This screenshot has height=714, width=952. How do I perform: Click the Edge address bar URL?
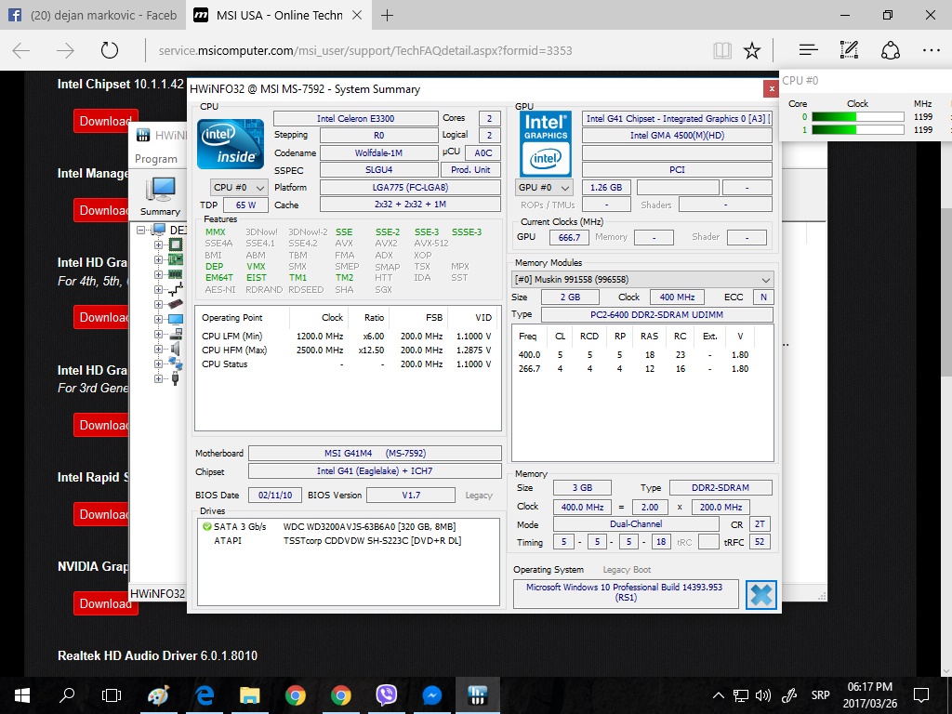coord(365,50)
